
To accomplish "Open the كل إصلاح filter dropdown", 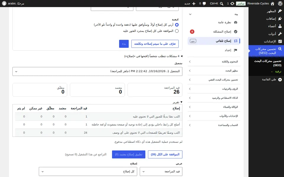I will pyautogui.click(x=88, y=171).
